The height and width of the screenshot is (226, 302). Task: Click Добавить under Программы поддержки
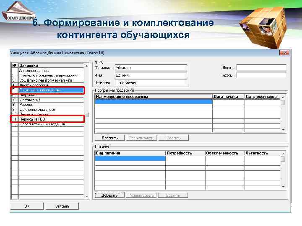click(109, 138)
